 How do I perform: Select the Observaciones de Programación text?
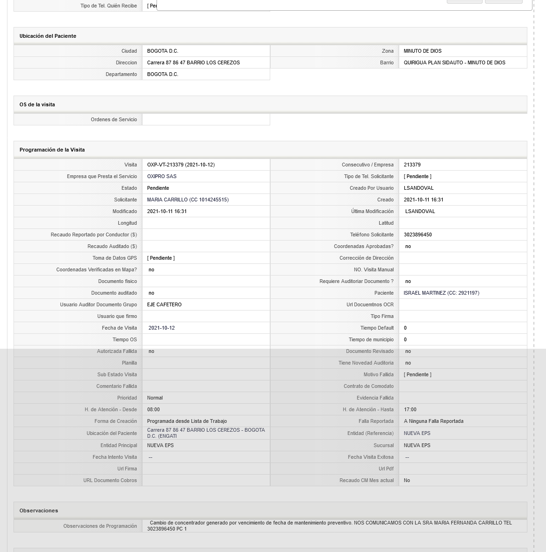click(x=330, y=526)
